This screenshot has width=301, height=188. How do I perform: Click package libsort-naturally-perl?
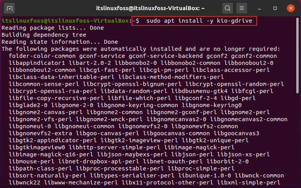[47, 175]
